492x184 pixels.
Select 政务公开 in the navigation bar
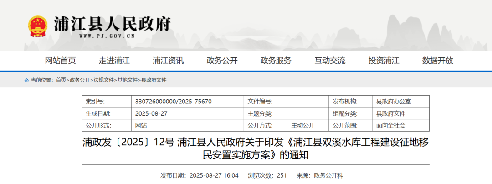222,61
